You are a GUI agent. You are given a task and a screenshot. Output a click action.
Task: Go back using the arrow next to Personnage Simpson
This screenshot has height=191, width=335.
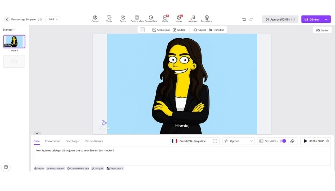tap(7, 19)
